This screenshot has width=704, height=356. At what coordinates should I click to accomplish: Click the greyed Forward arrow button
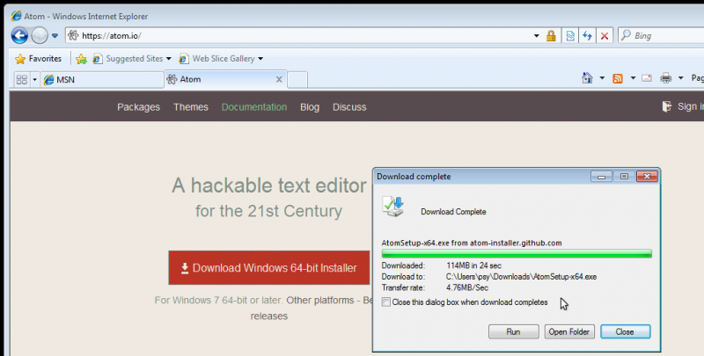[39, 35]
